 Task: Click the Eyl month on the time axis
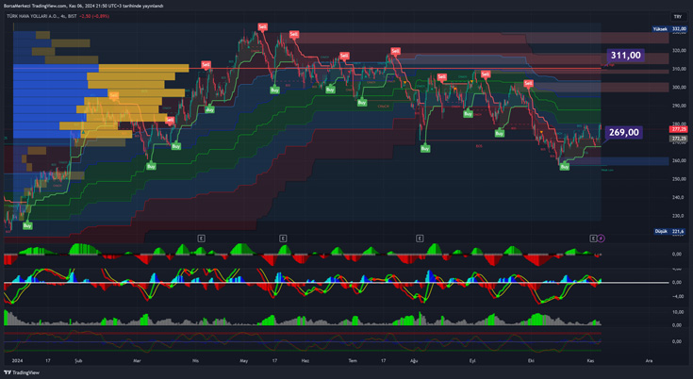472,360
